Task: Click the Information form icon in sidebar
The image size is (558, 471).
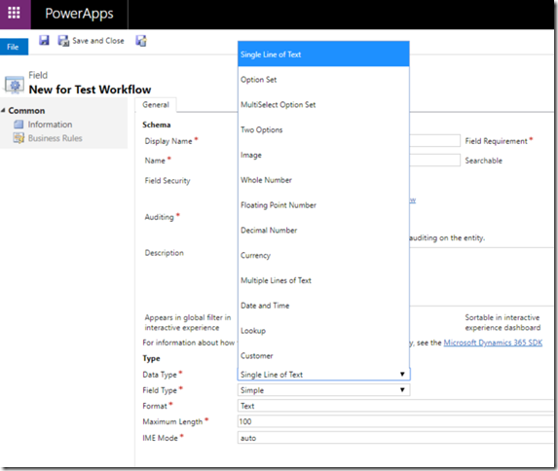Action: (19, 125)
